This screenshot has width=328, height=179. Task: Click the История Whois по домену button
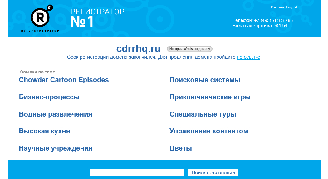coord(189,49)
